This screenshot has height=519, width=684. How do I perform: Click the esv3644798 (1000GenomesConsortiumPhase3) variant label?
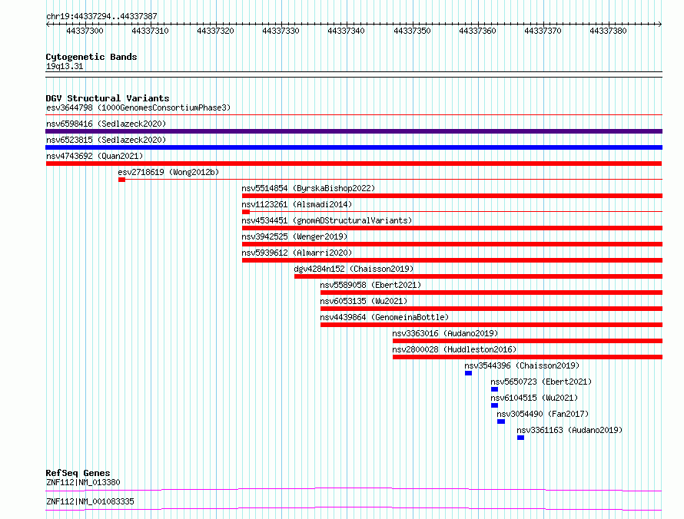[138, 107]
